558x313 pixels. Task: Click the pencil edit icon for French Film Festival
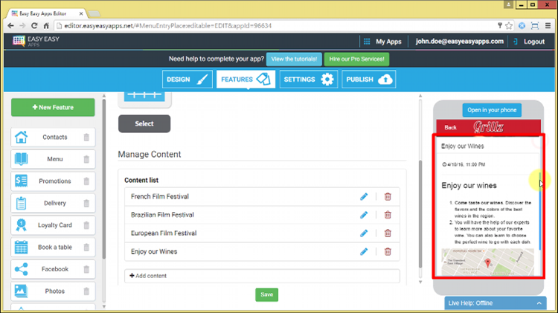point(364,196)
